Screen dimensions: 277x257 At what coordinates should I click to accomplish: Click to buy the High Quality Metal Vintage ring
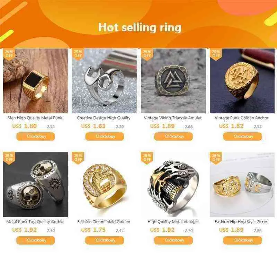coord(173,240)
